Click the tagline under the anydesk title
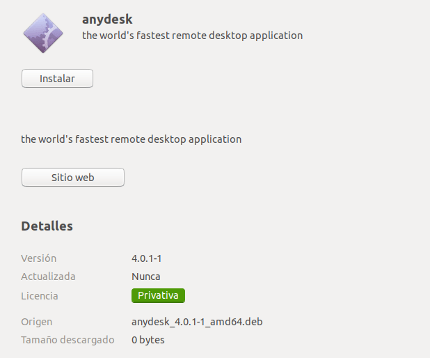This screenshot has width=430, height=358. [192, 35]
